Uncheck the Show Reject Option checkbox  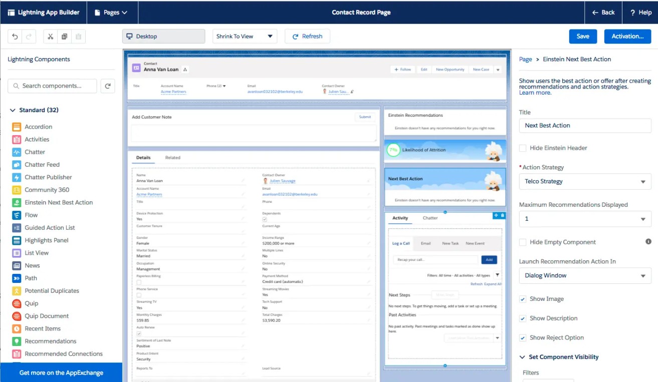point(523,338)
